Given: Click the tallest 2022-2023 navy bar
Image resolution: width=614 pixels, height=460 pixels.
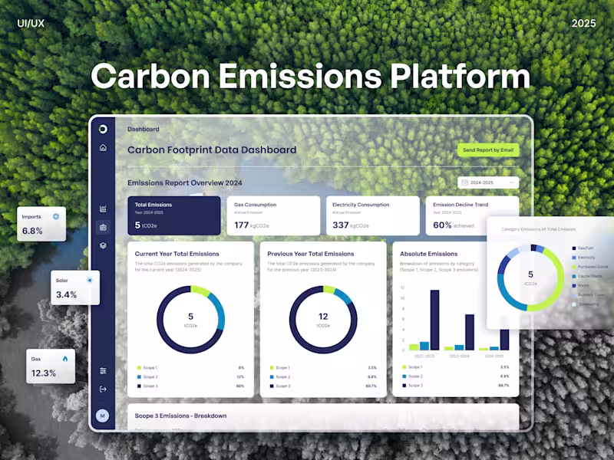Looking at the screenshot, I should pos(434,320).
